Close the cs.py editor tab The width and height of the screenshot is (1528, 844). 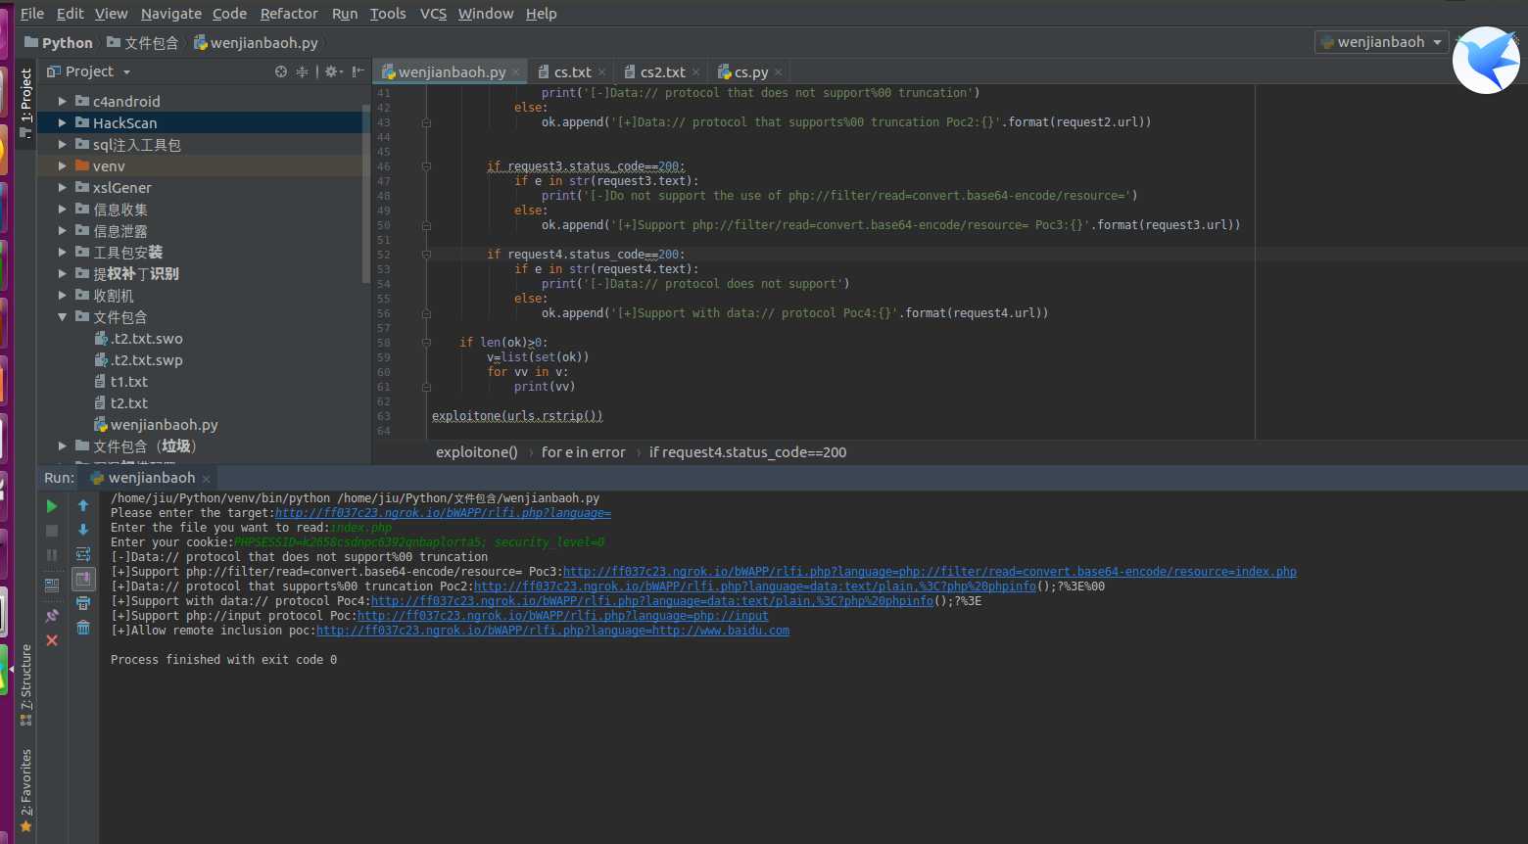[x=778, y=72]
